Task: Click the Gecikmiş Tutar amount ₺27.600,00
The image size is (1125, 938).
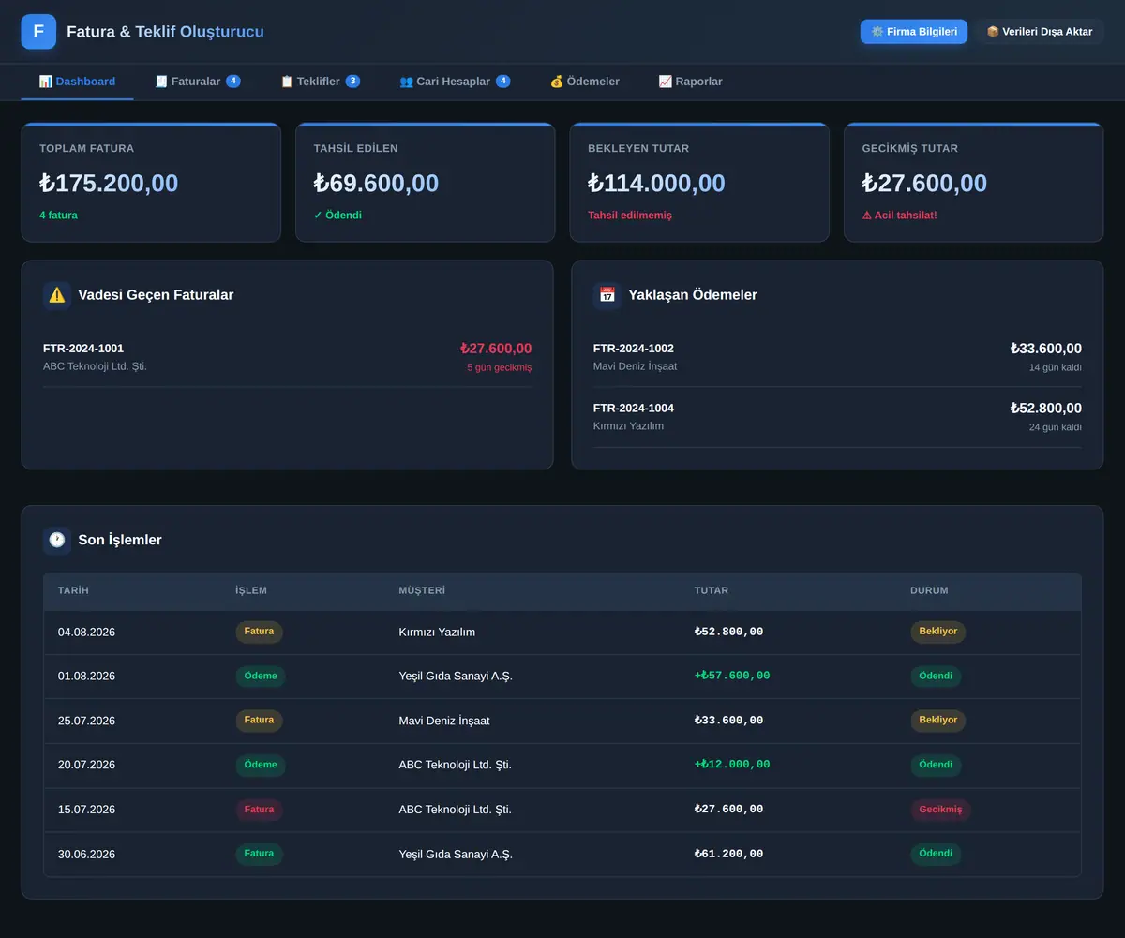Action: point(924,184)
